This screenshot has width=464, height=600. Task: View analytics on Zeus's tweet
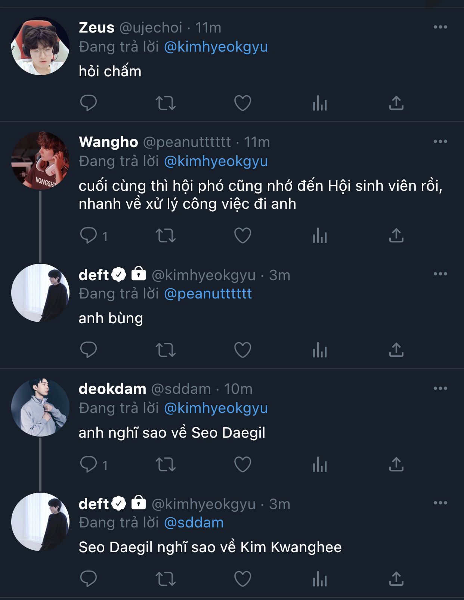click(x=319, y=103)
